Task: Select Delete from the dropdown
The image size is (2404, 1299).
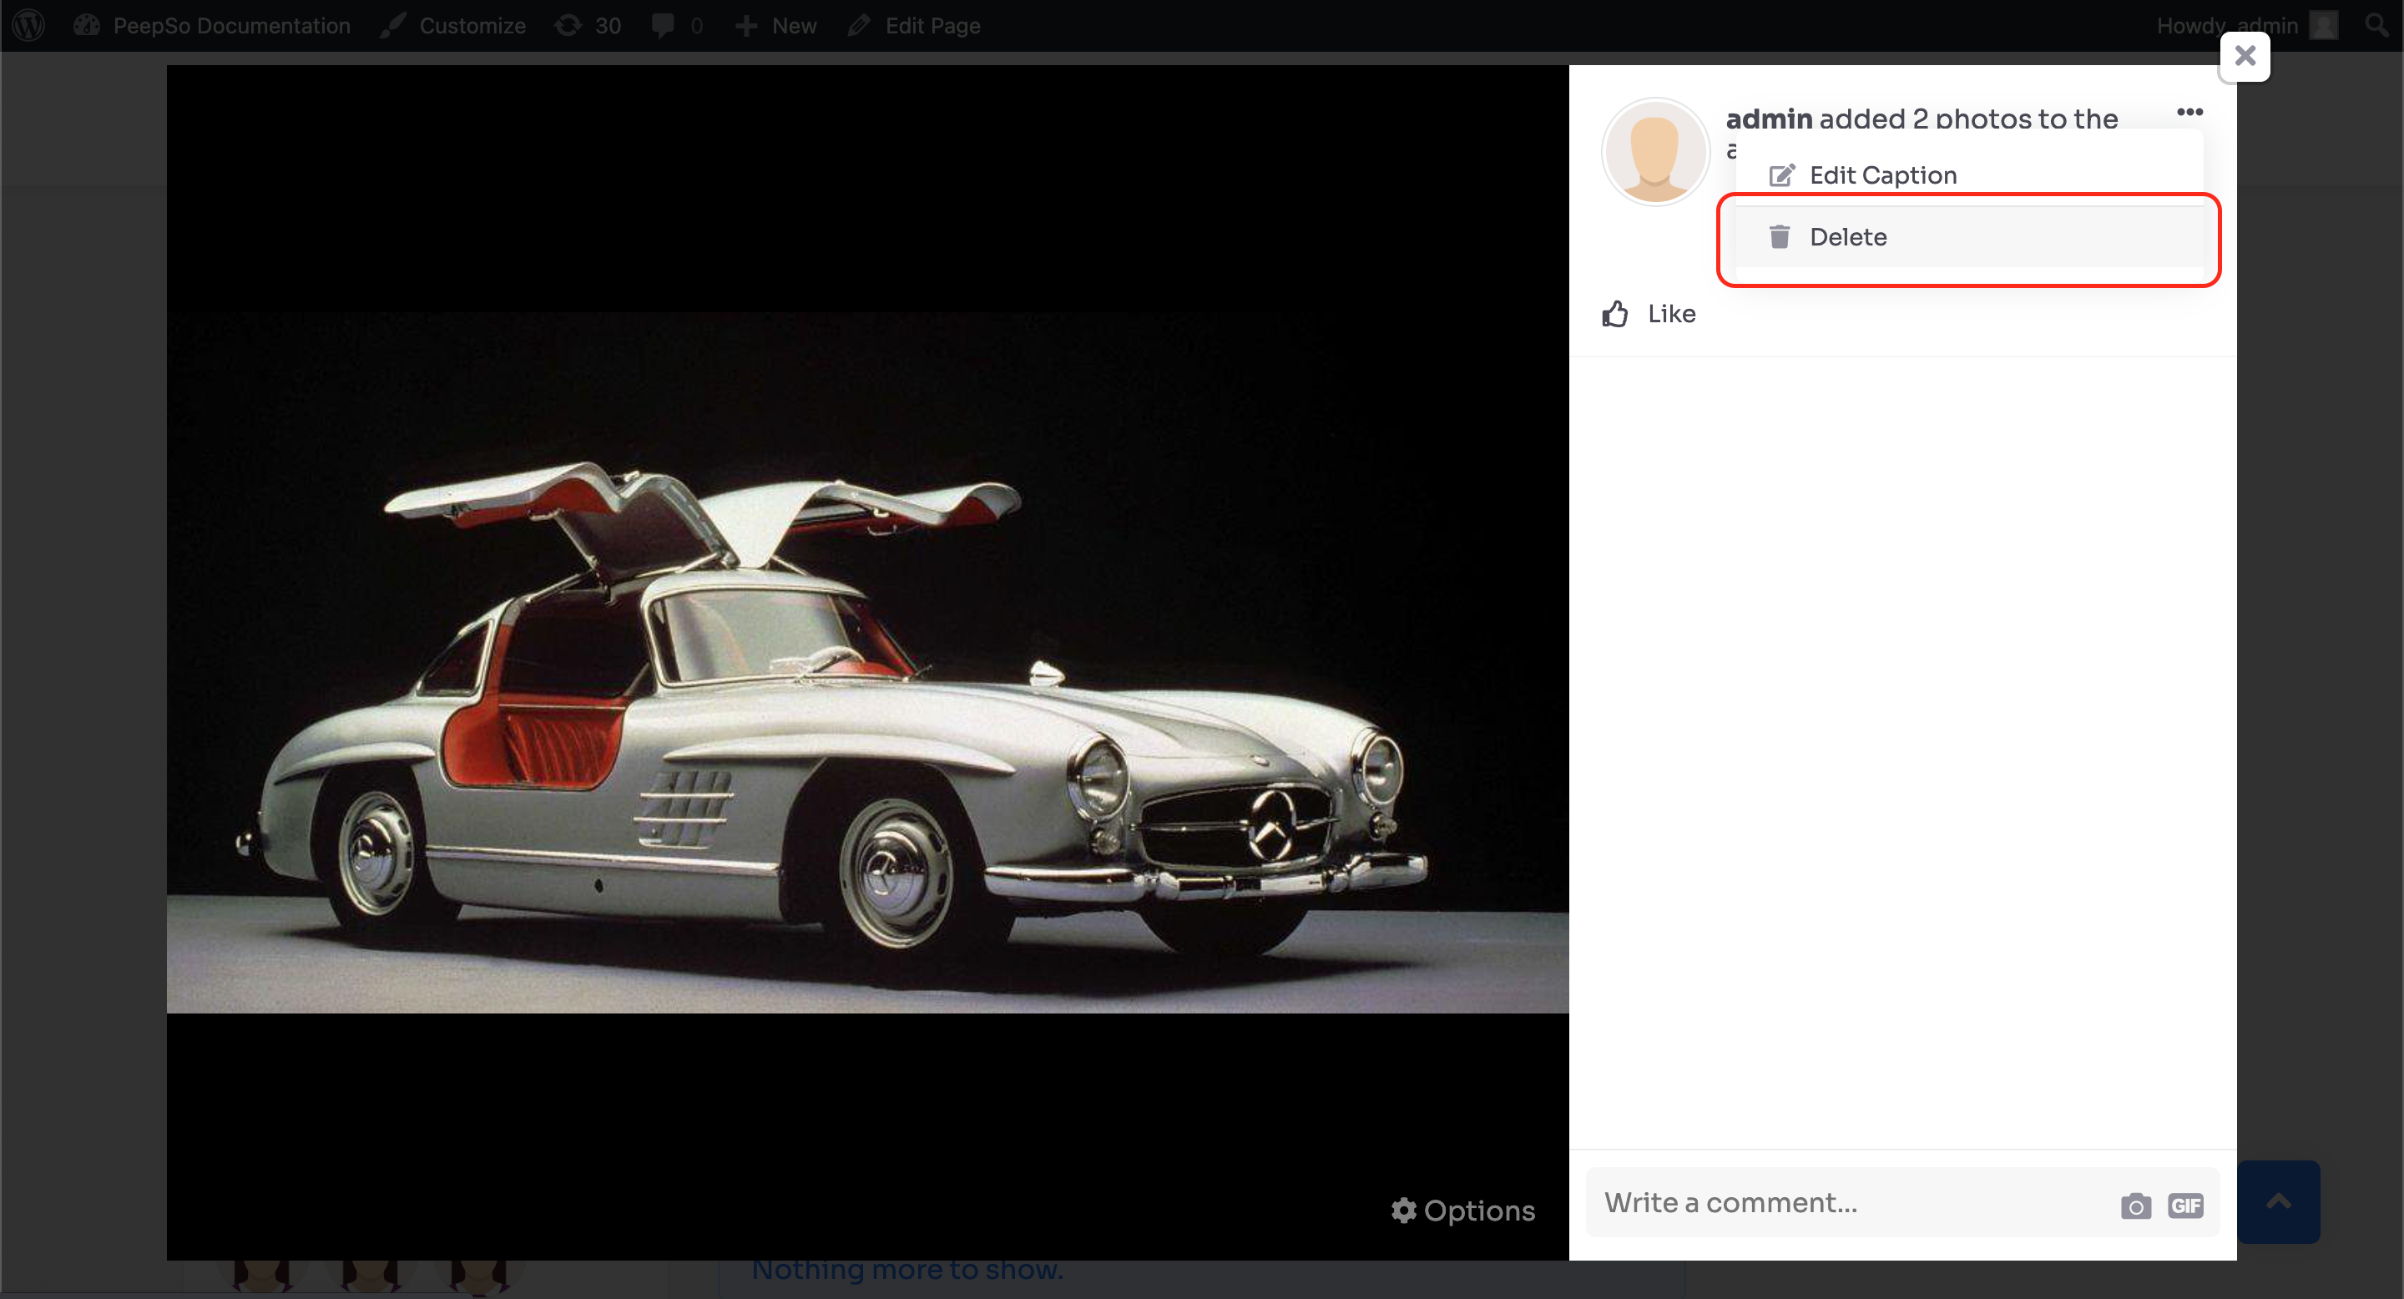Action: [1969, 237]
